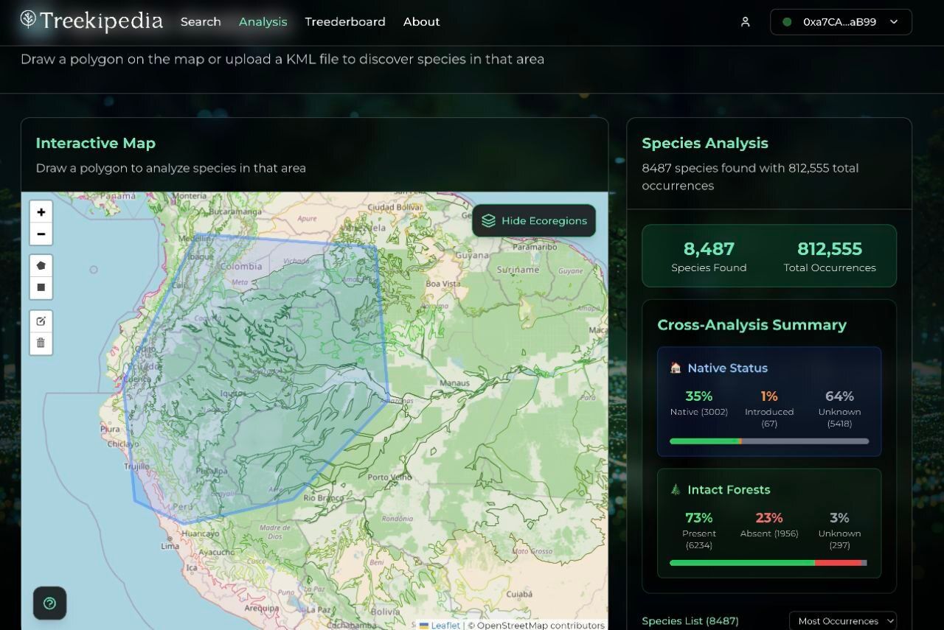Zoom in on the map
Viewport: 944px width, 630px height.
(x=41, y=212)
